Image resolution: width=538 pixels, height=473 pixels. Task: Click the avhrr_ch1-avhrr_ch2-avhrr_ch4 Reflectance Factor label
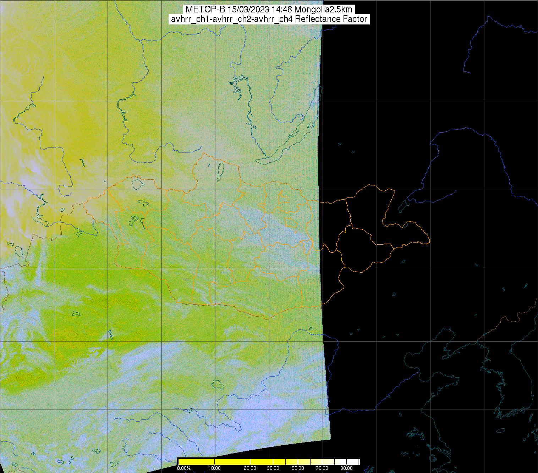pos(269,19)
